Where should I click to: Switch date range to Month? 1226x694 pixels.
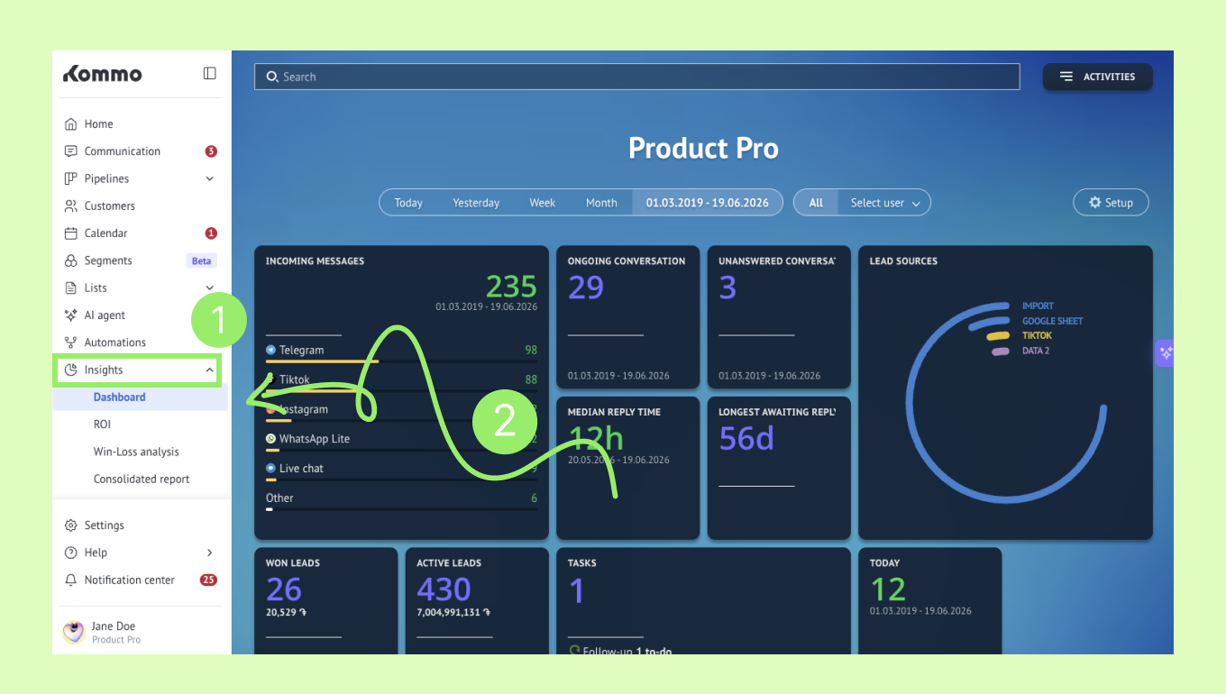pos(601,203)
